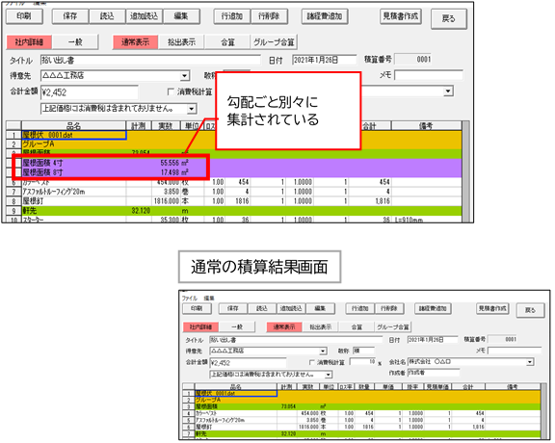Click 戻る in the 通常の積算結果画面 window
The height and width of the screenshot is (443, 555).
click(530, 310)
